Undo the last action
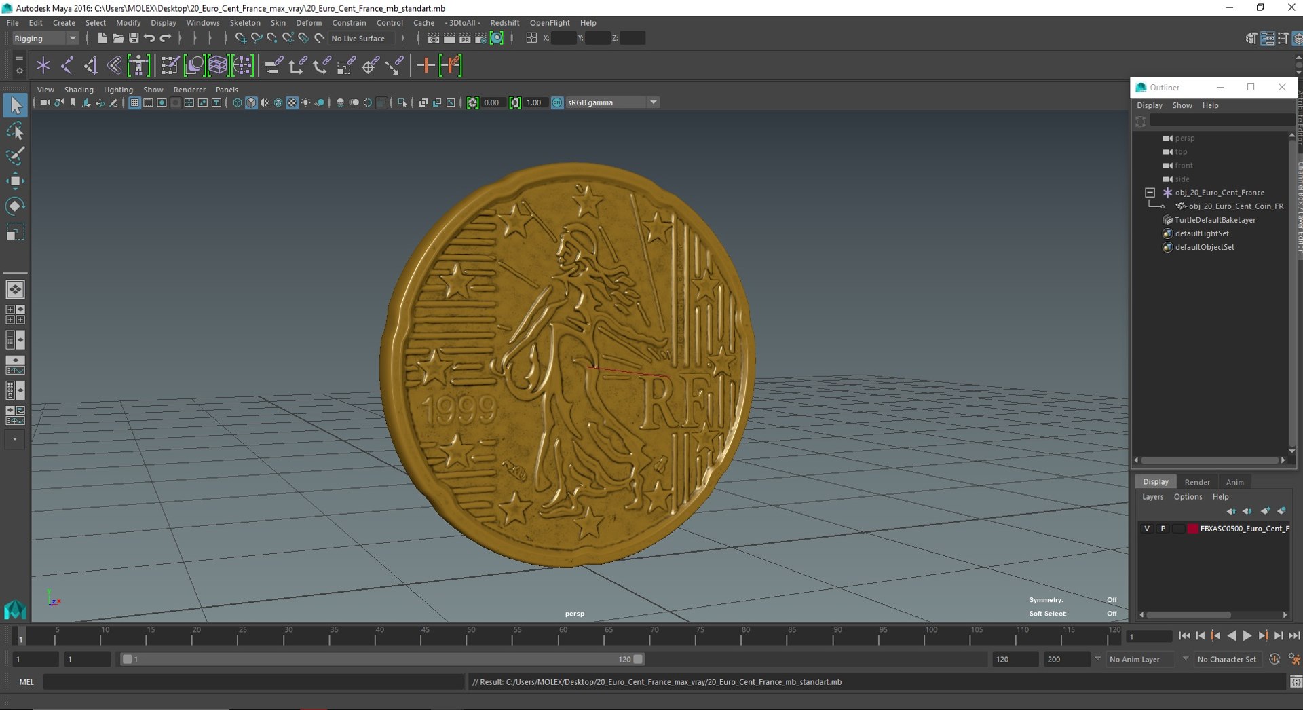This screenshot has height=710, width=1303. (x=149, y=38)
